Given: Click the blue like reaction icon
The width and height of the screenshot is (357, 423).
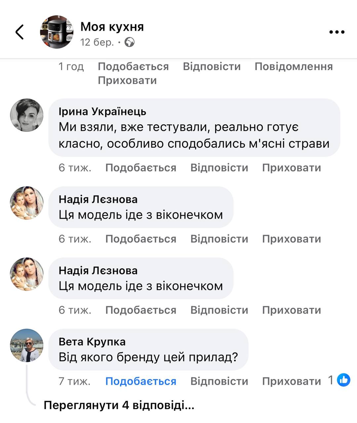Looking at the screenshot, I should click(x=343, y=380).
